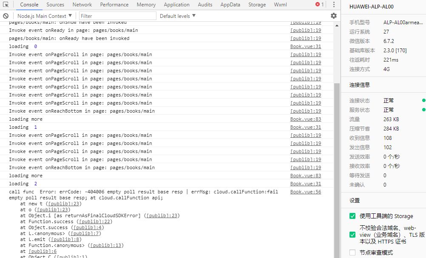Select 'Invoke event onReady in page' row

167,30
